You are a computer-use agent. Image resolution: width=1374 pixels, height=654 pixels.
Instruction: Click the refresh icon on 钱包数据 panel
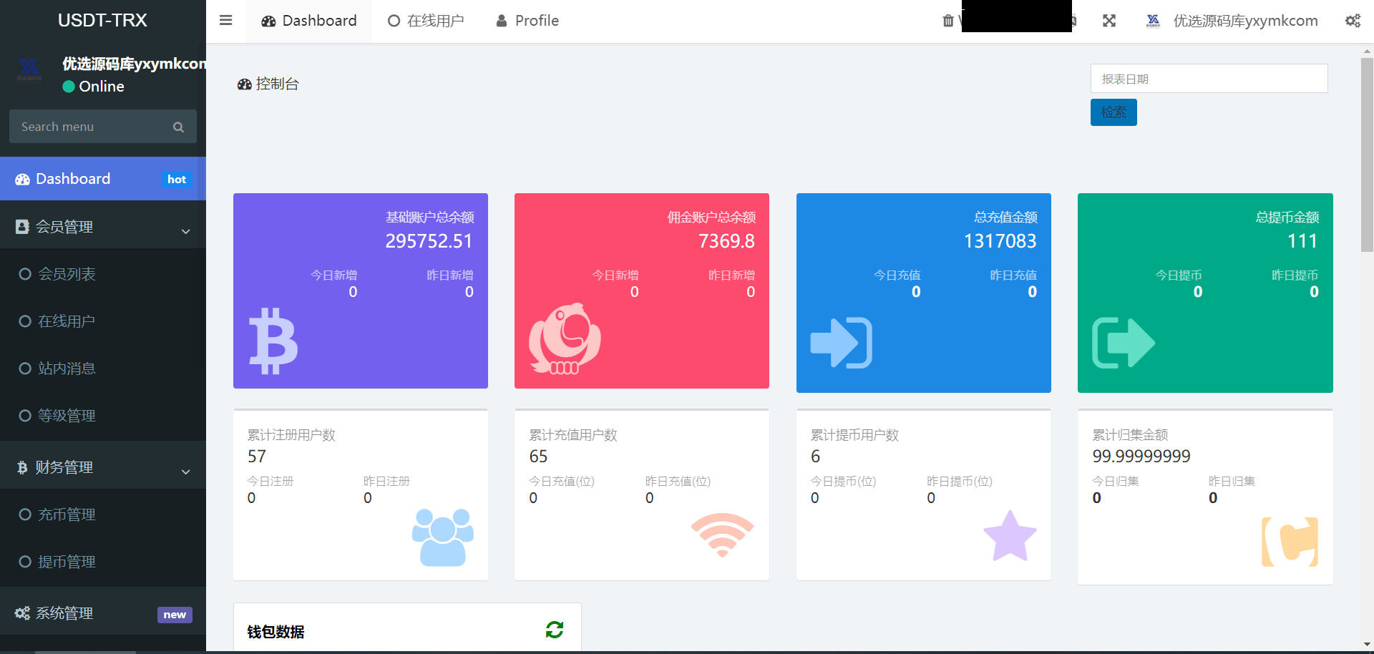pyautogui.click(x=555, y=630)
